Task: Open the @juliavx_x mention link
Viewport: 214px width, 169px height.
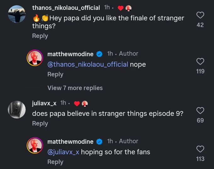Action: (x=64, y=152)
